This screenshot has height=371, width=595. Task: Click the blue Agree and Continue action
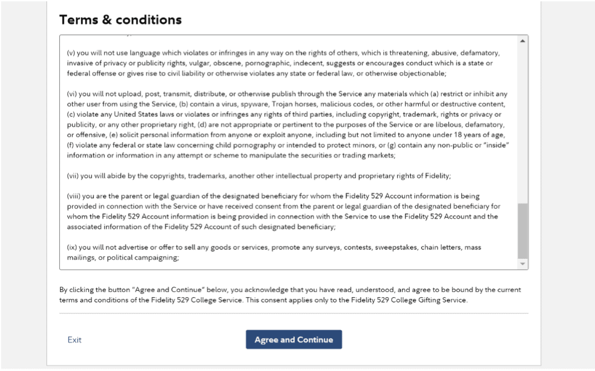tap(294, 340)
